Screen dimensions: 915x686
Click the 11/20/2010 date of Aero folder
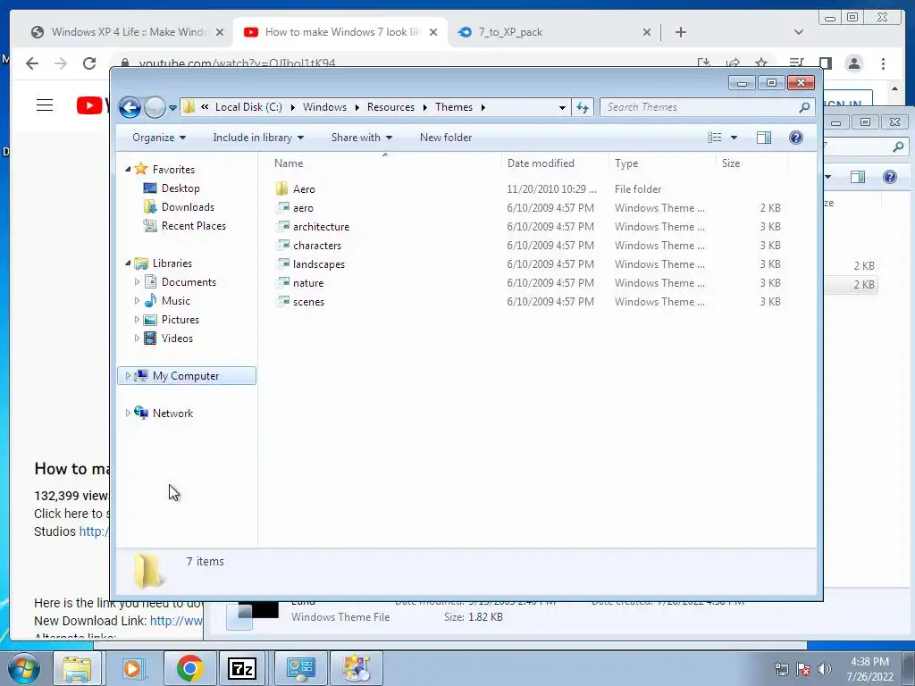point(550,189)
